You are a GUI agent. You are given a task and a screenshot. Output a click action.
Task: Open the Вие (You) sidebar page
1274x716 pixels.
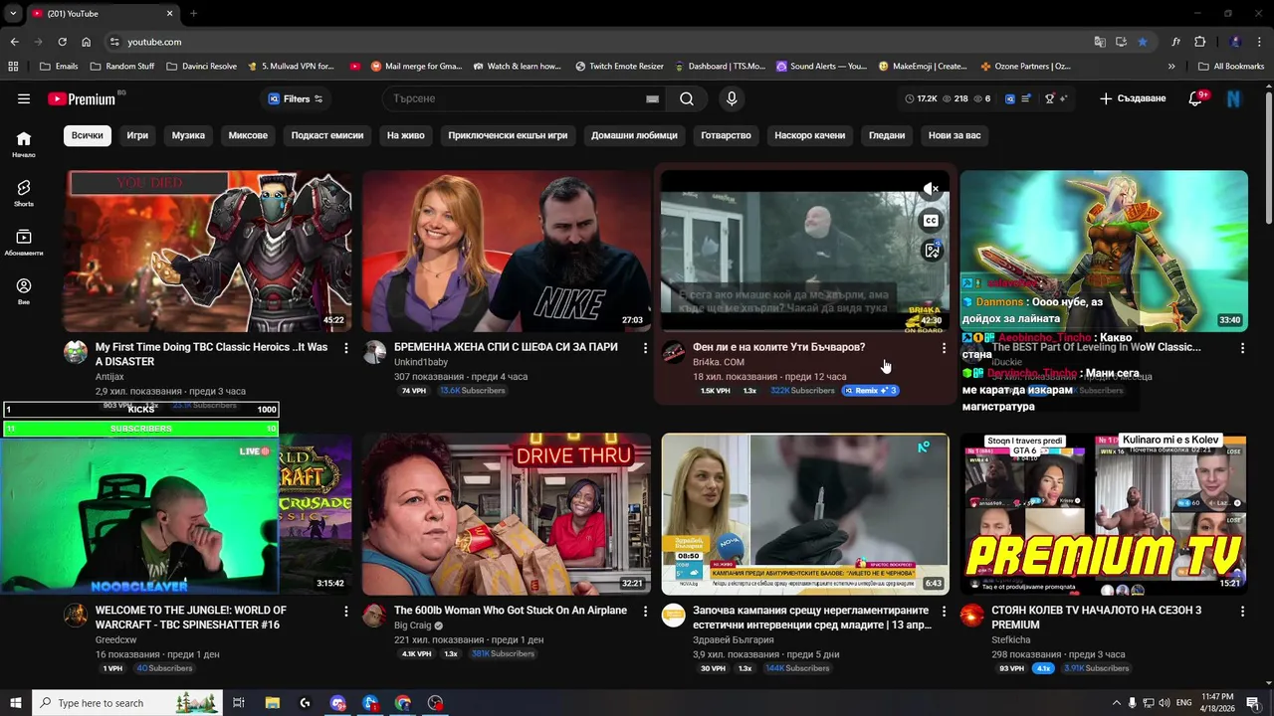click(24, 290)
